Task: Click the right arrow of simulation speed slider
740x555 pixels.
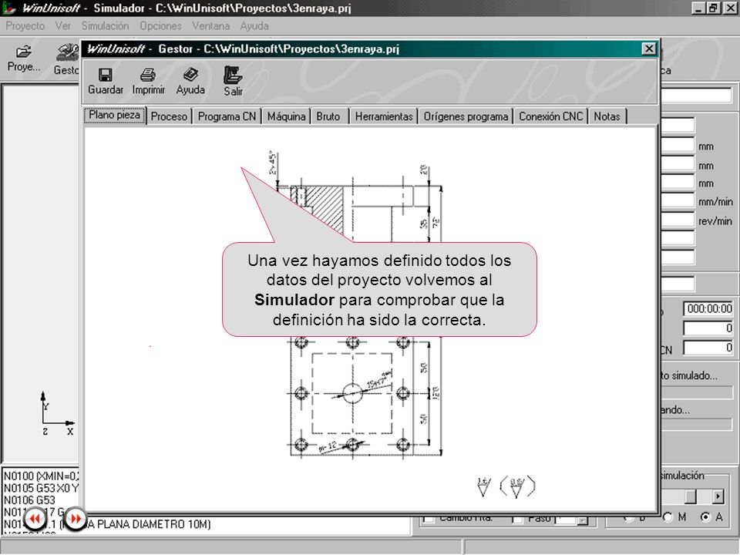Action: (718, 496)
